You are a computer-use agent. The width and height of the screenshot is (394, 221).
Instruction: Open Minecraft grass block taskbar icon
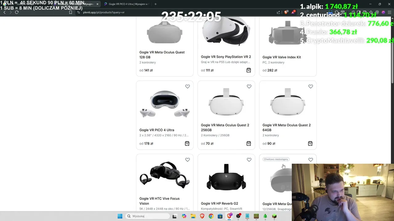274,216
